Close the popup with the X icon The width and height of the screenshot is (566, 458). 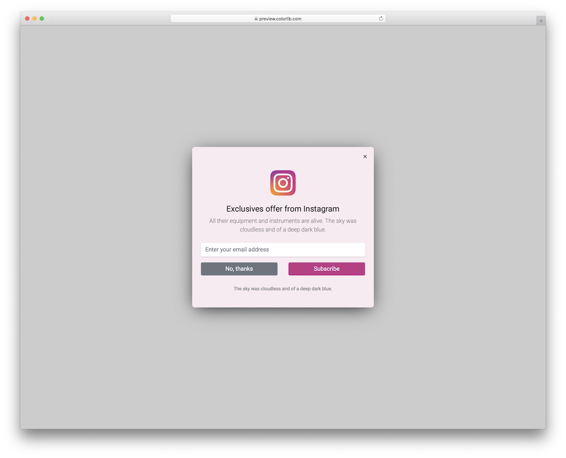pos(365,156)
